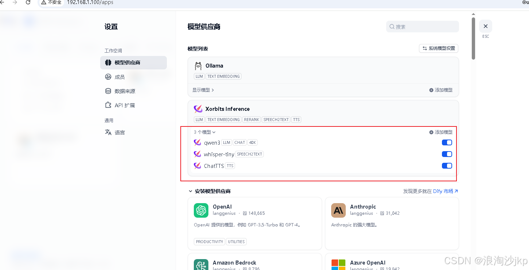Collapse the 安装模型供应商 section

[209, 191]
